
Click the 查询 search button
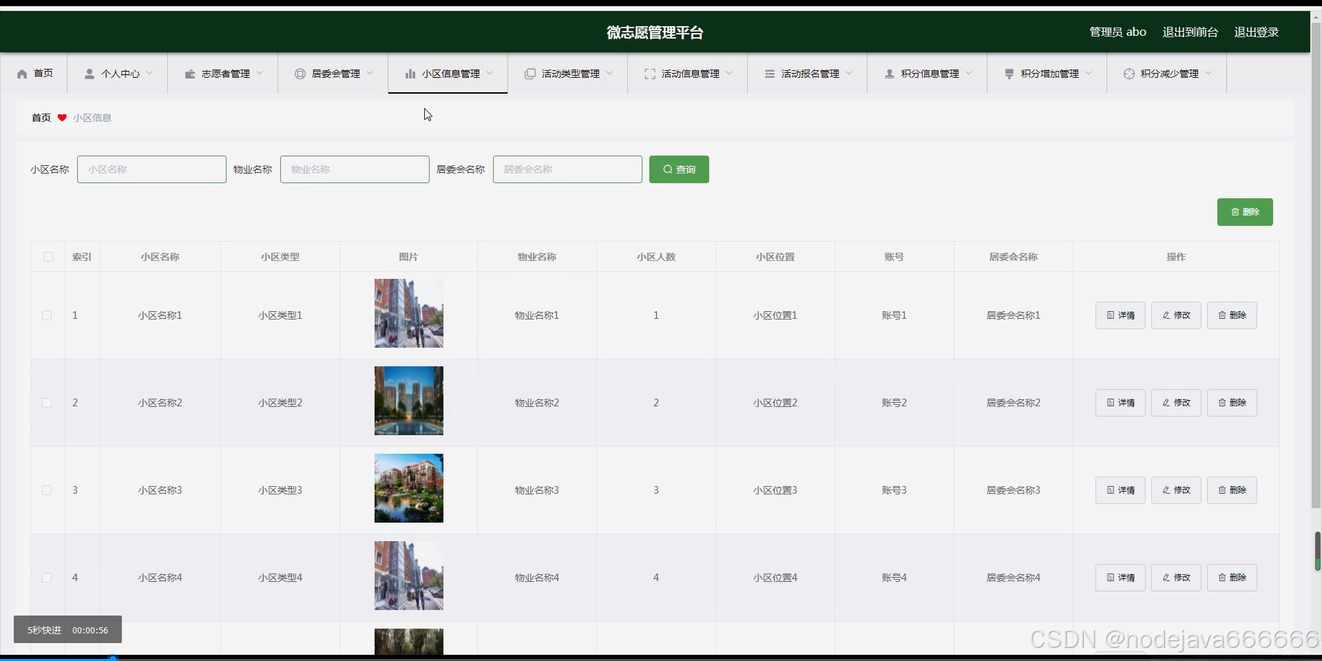tap(679, 169)
